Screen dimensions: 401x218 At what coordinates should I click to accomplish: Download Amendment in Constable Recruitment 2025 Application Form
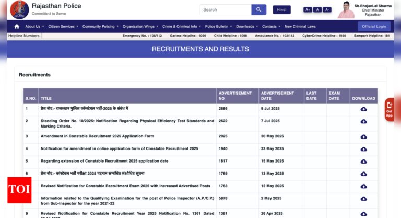363,136
